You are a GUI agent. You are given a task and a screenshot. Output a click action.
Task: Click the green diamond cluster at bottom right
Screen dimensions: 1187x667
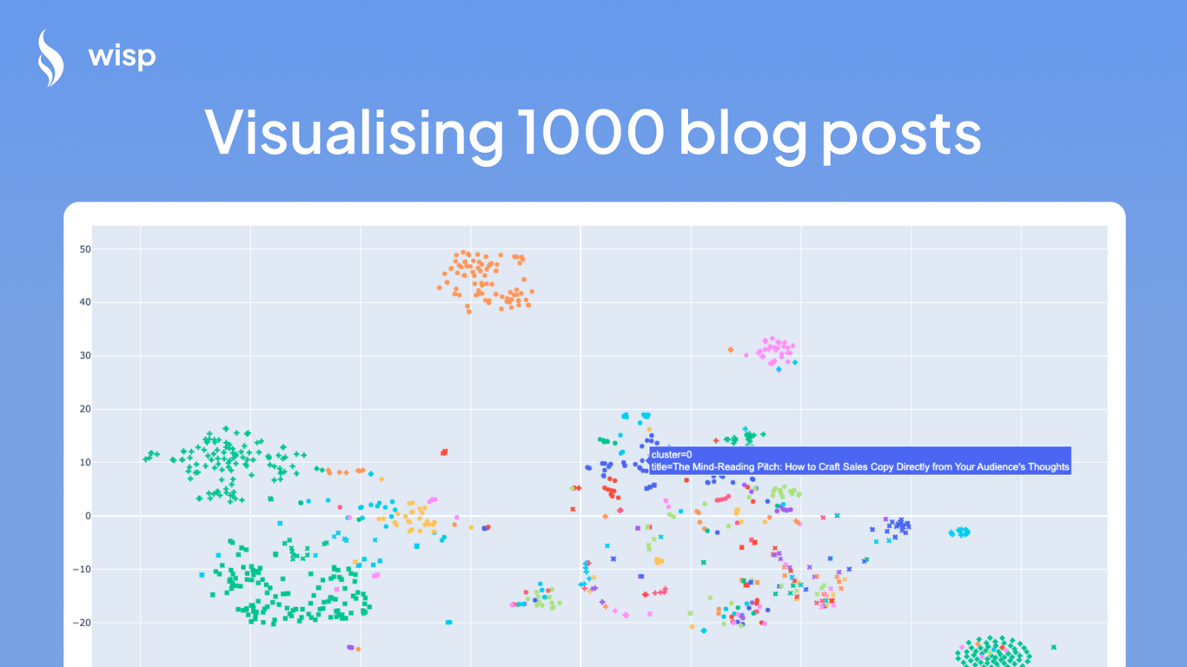[993, 651]
